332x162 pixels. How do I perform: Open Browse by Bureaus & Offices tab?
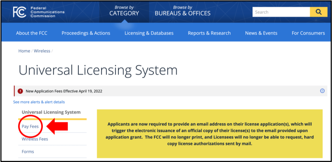(182, 11)
